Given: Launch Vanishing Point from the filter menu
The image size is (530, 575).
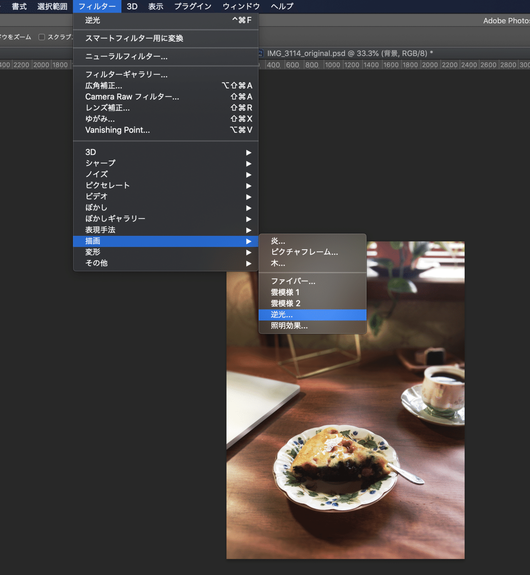Looking at the screenshot, I should pyautogui.click(x=117, y=130).
